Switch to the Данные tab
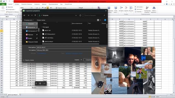Image resolution: width=175 pixels, height=98 pixels. pos(44,4)
